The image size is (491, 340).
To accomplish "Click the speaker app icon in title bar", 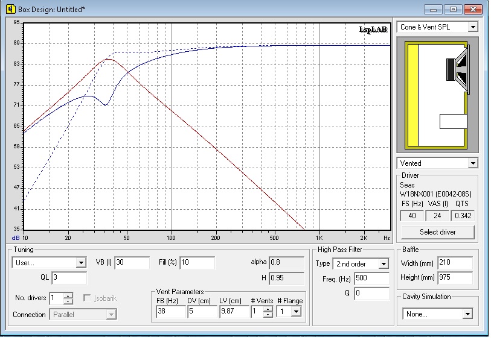I will [x=11, y=9].
